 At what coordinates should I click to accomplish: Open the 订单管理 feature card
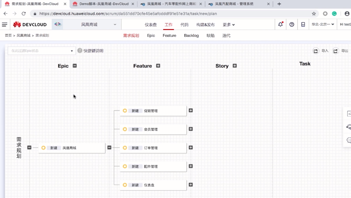(x=153, y=148)
